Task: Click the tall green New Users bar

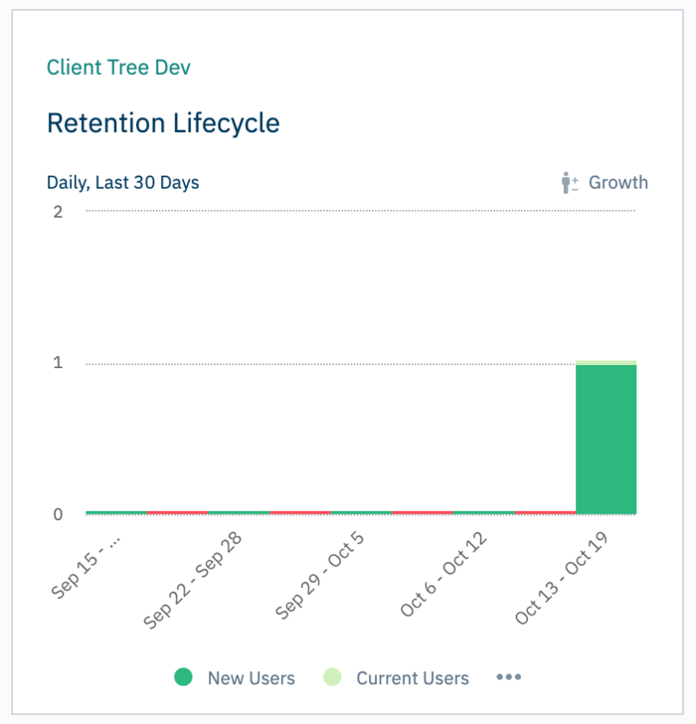Action: (606, 438)
